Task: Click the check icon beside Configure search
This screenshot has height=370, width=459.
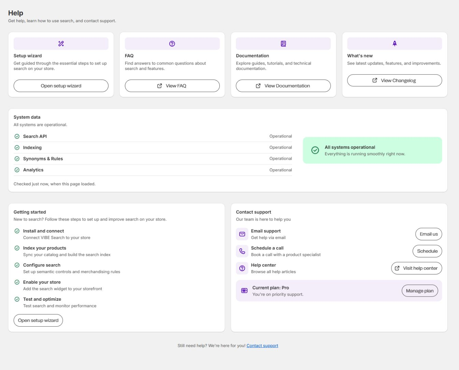Action: 17,265
